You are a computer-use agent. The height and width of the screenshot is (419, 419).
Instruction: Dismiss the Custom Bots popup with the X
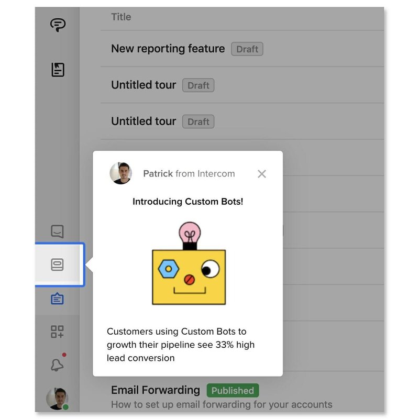[x=262, y=174]
